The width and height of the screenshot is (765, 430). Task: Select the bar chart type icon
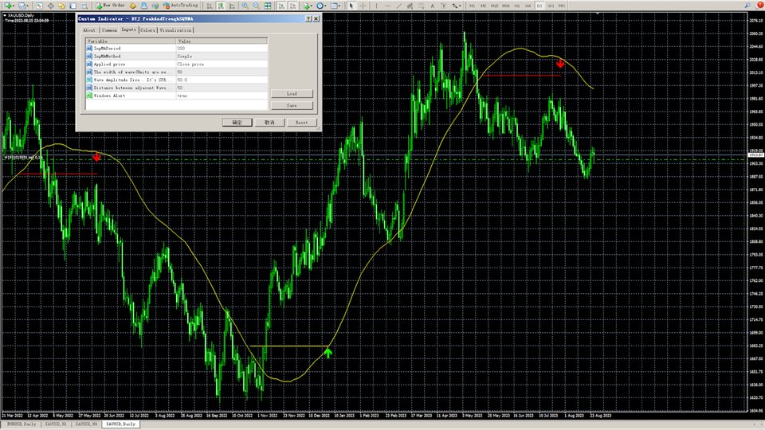pos(210,6)
